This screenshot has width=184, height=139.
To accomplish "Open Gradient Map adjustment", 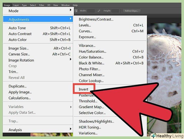I will pos(91,107).
